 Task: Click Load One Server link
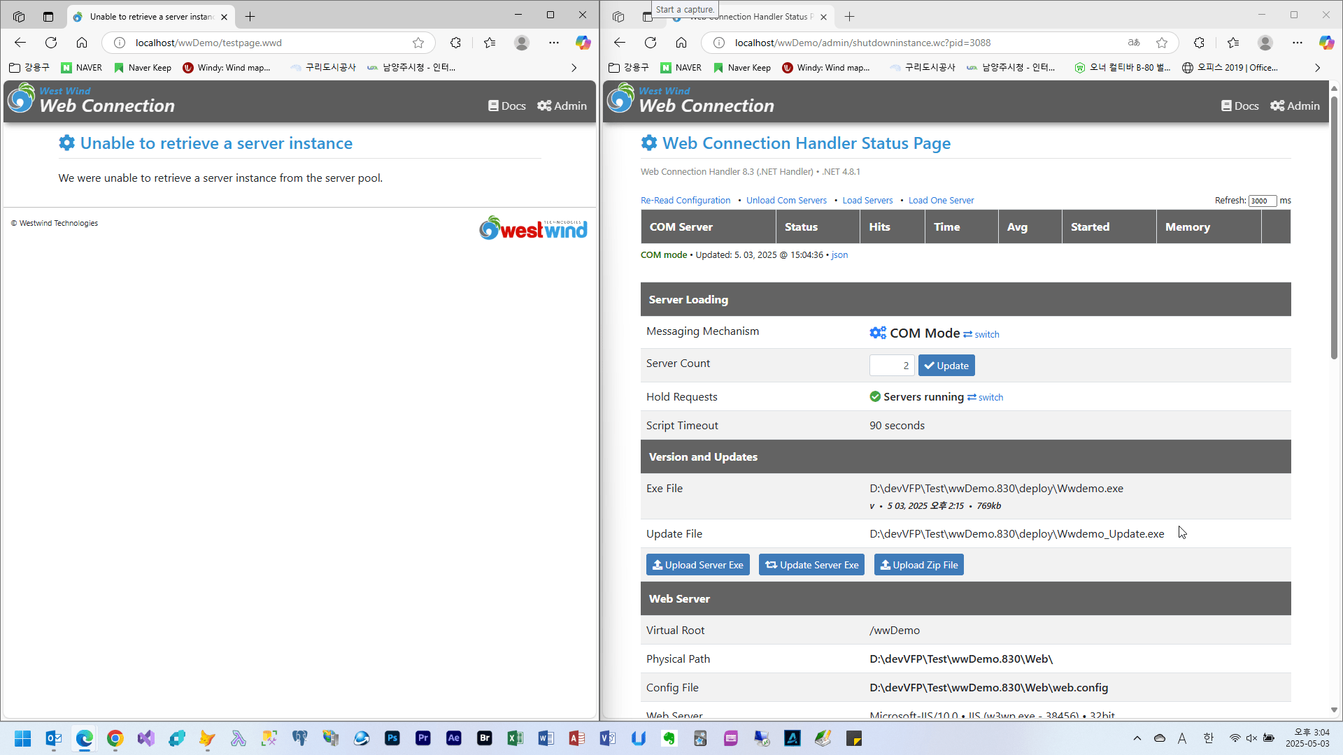[x=941, y=201]
